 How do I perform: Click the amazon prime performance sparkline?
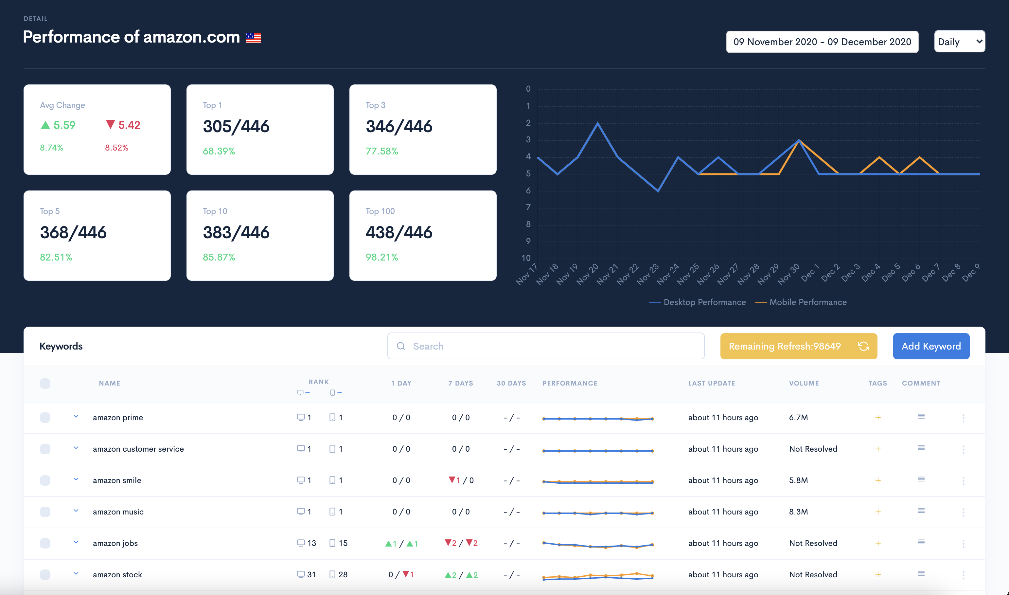[597, 419]
